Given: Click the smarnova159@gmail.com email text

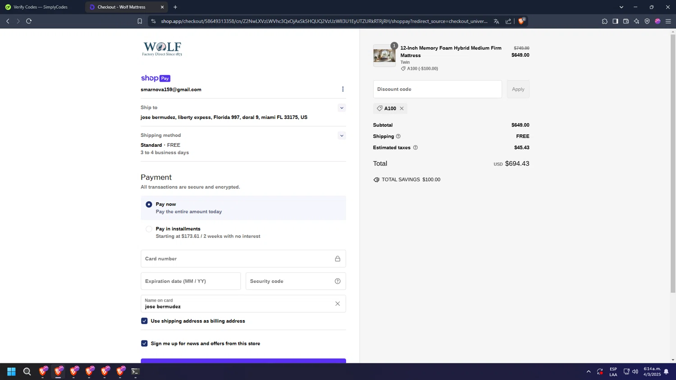Looking at the screenshot, I should (x=171, y=90).
